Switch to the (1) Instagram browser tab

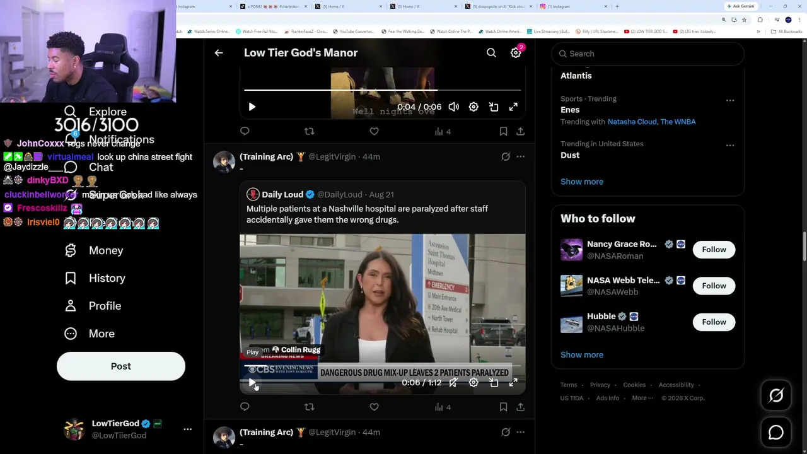(x=573, y=6)
